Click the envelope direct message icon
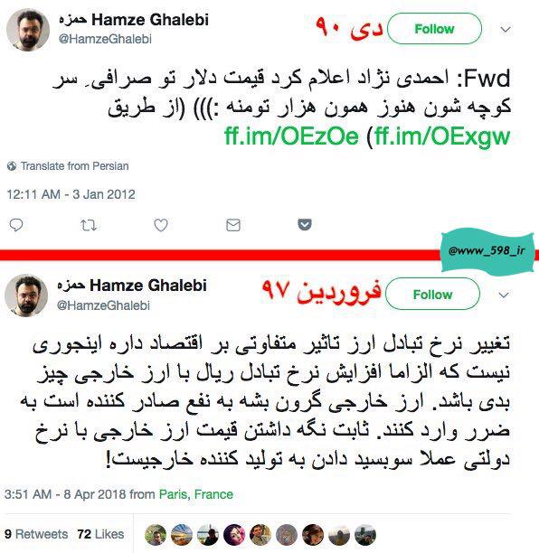 coord(233,225)
